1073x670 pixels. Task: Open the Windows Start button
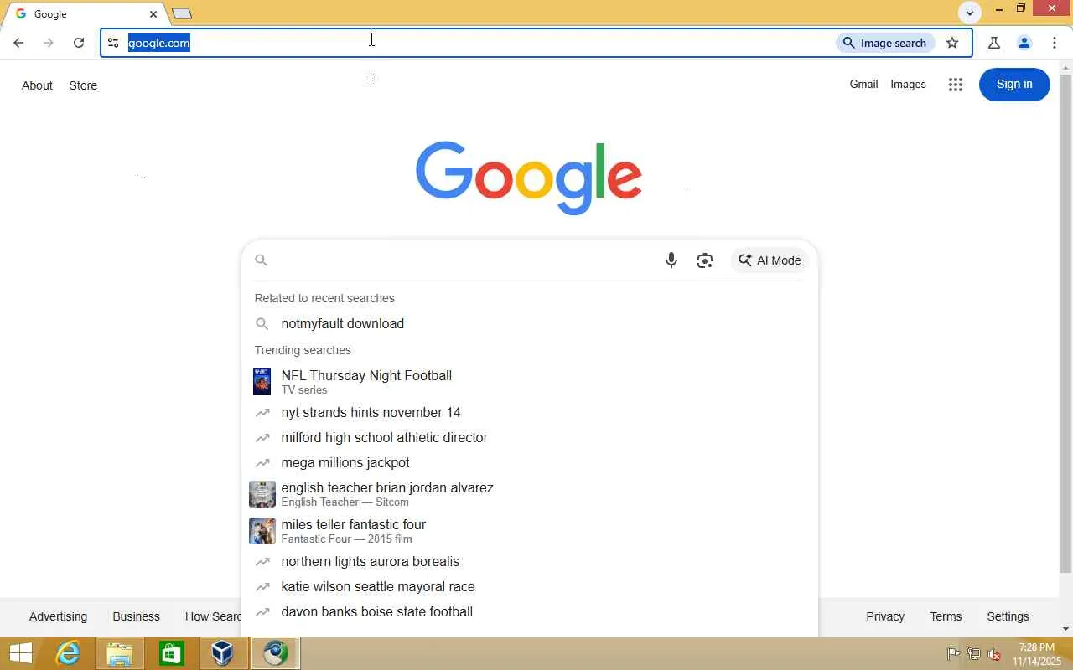coord(20,653)
